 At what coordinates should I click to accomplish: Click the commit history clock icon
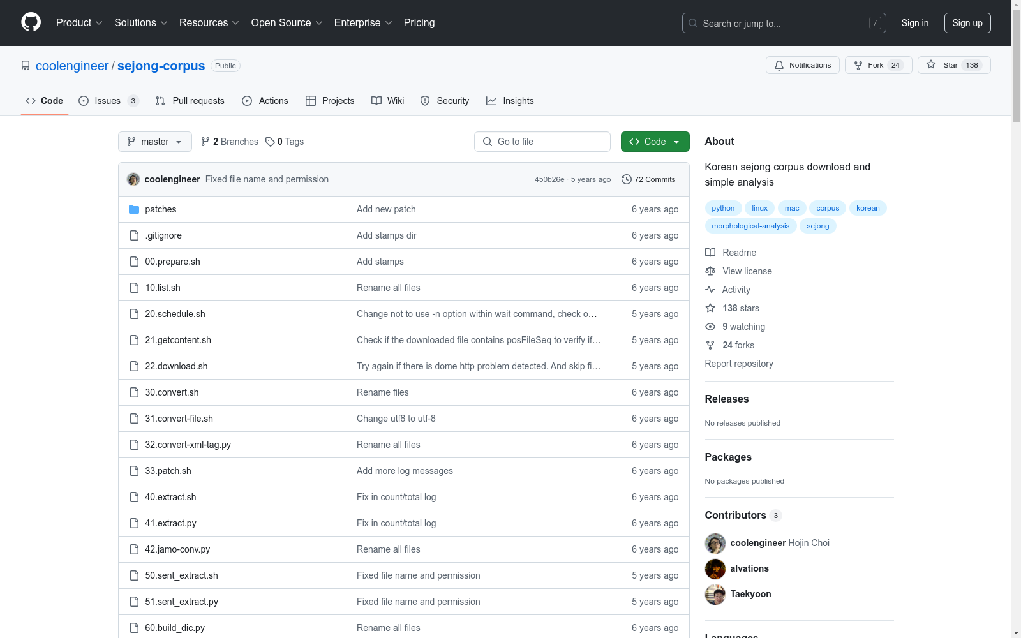coord(627,179)
